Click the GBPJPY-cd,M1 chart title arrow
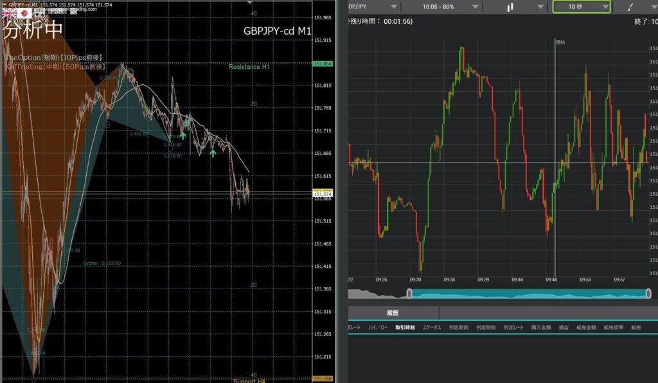The image size is (658, 383). (4, 4)
